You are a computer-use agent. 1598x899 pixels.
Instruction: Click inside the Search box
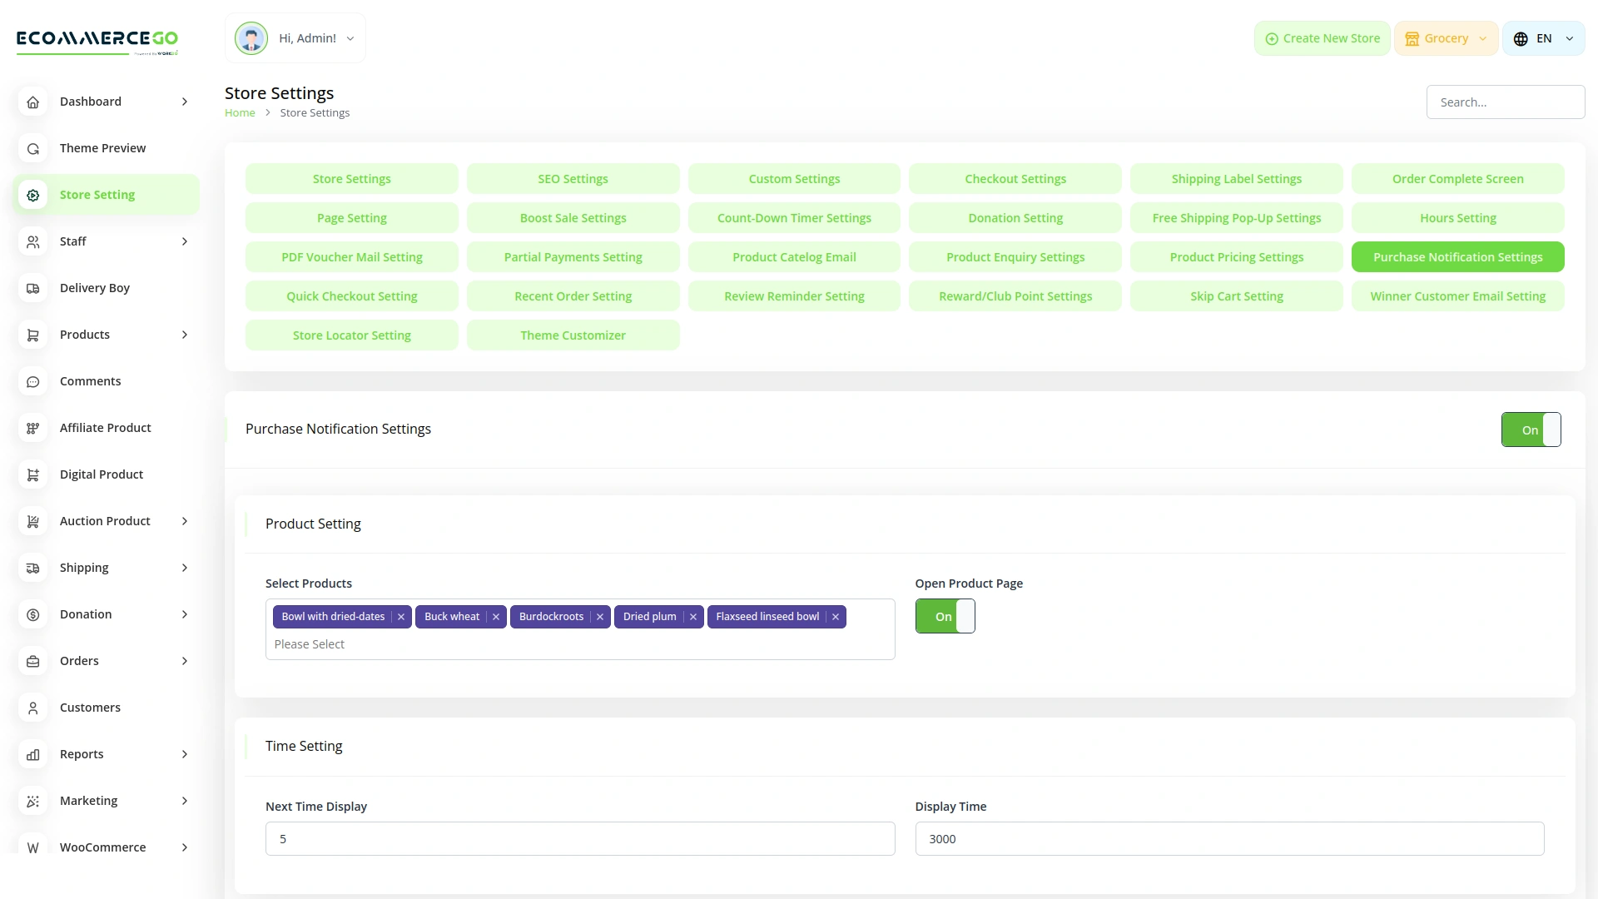pos(1505,102)
